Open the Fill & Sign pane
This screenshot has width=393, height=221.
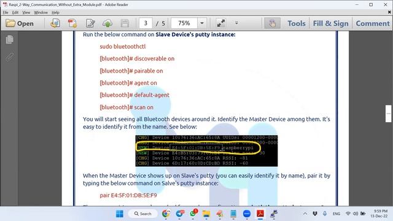coord(330,23)
